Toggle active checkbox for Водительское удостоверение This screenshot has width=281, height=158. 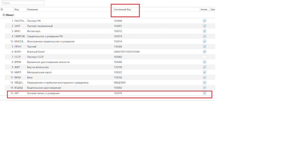204,88
